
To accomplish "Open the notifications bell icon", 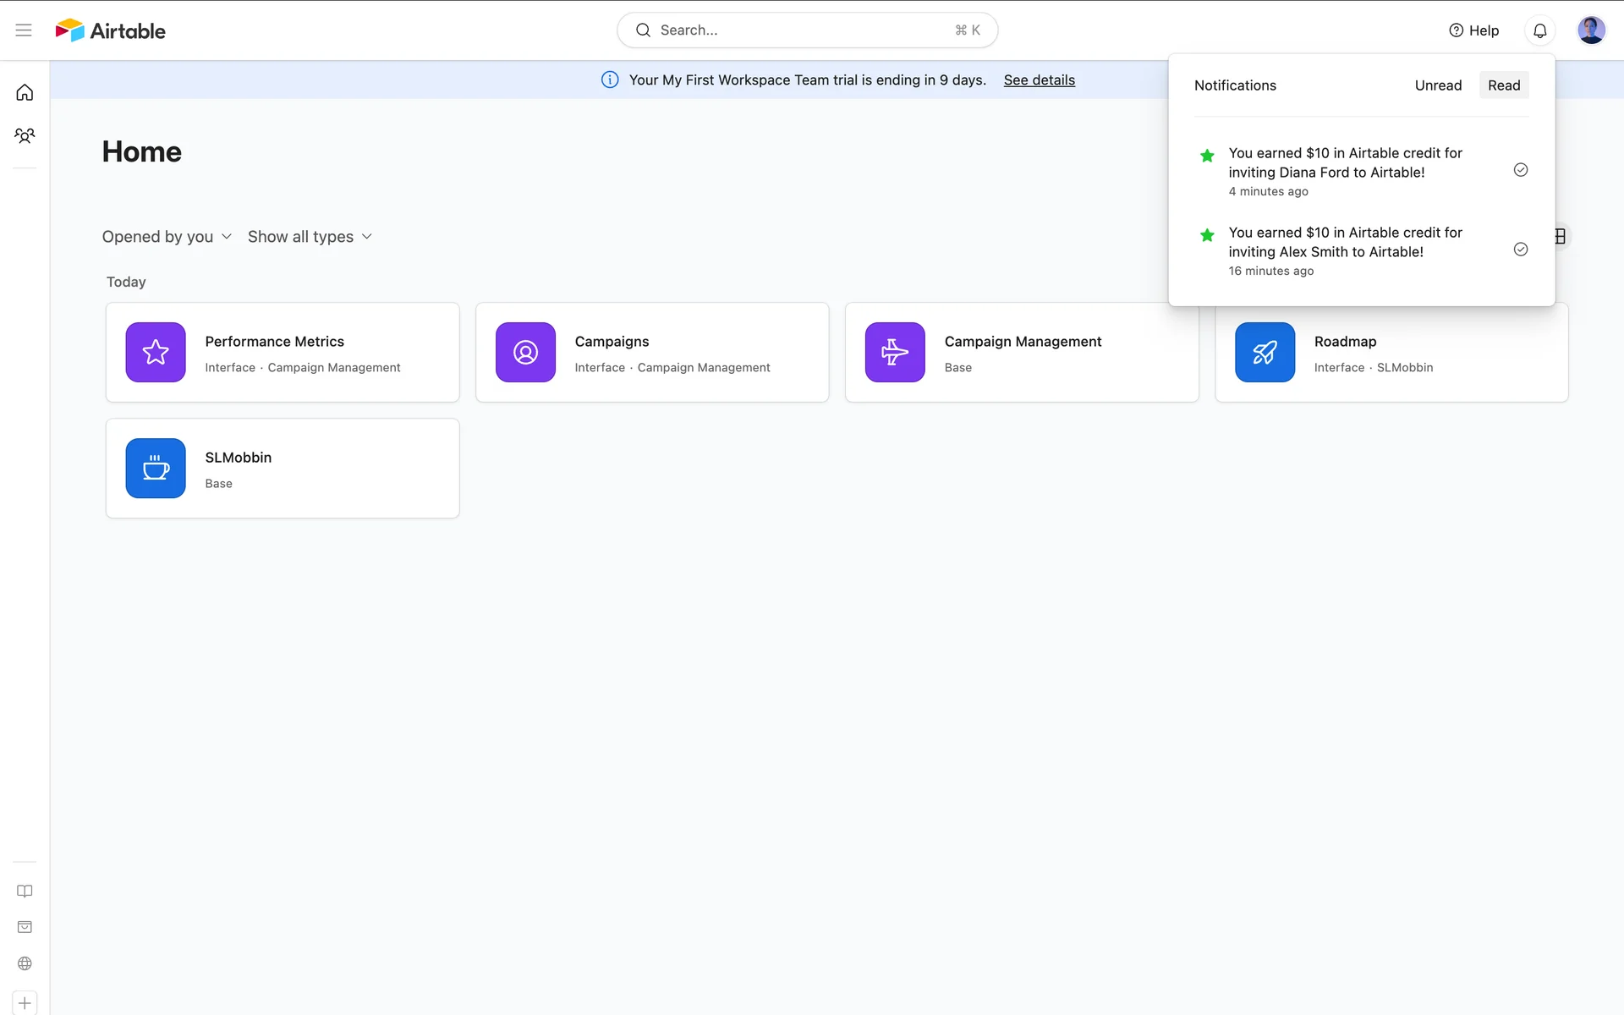I will point(1539,30).
